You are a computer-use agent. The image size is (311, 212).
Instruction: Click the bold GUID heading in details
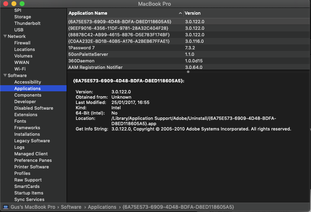click(x=128, y=81)
